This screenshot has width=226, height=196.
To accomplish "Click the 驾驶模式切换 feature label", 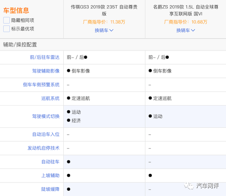I will click(x=46, y=116).
